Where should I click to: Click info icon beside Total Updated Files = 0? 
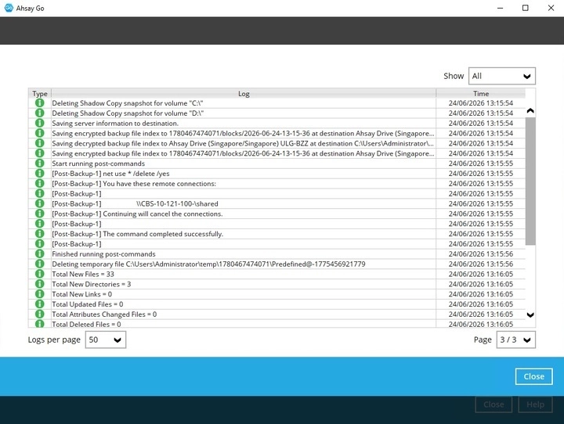pos(40,304)
